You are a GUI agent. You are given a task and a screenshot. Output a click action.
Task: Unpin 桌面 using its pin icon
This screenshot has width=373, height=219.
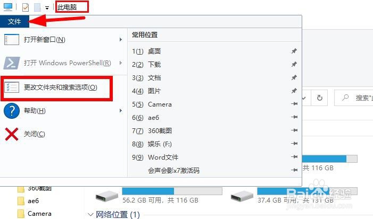(x=294, y=51)
